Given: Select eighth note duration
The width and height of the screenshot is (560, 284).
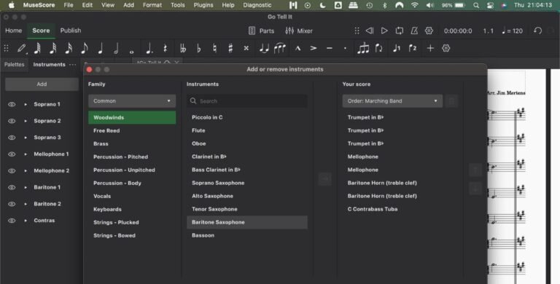Looking at the screenshot, I should pyautogui.click(x=85, y=48).
